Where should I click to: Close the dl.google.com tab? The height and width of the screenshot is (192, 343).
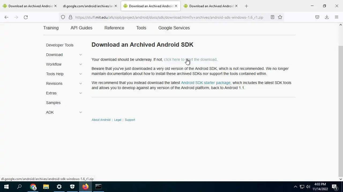(116, 6)
